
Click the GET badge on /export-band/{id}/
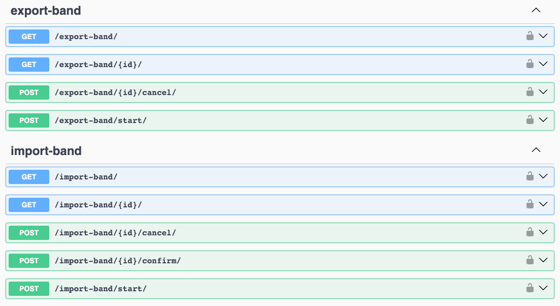28,64
